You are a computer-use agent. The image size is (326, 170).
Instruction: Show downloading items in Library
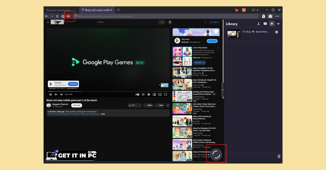[x=259, y=24]
